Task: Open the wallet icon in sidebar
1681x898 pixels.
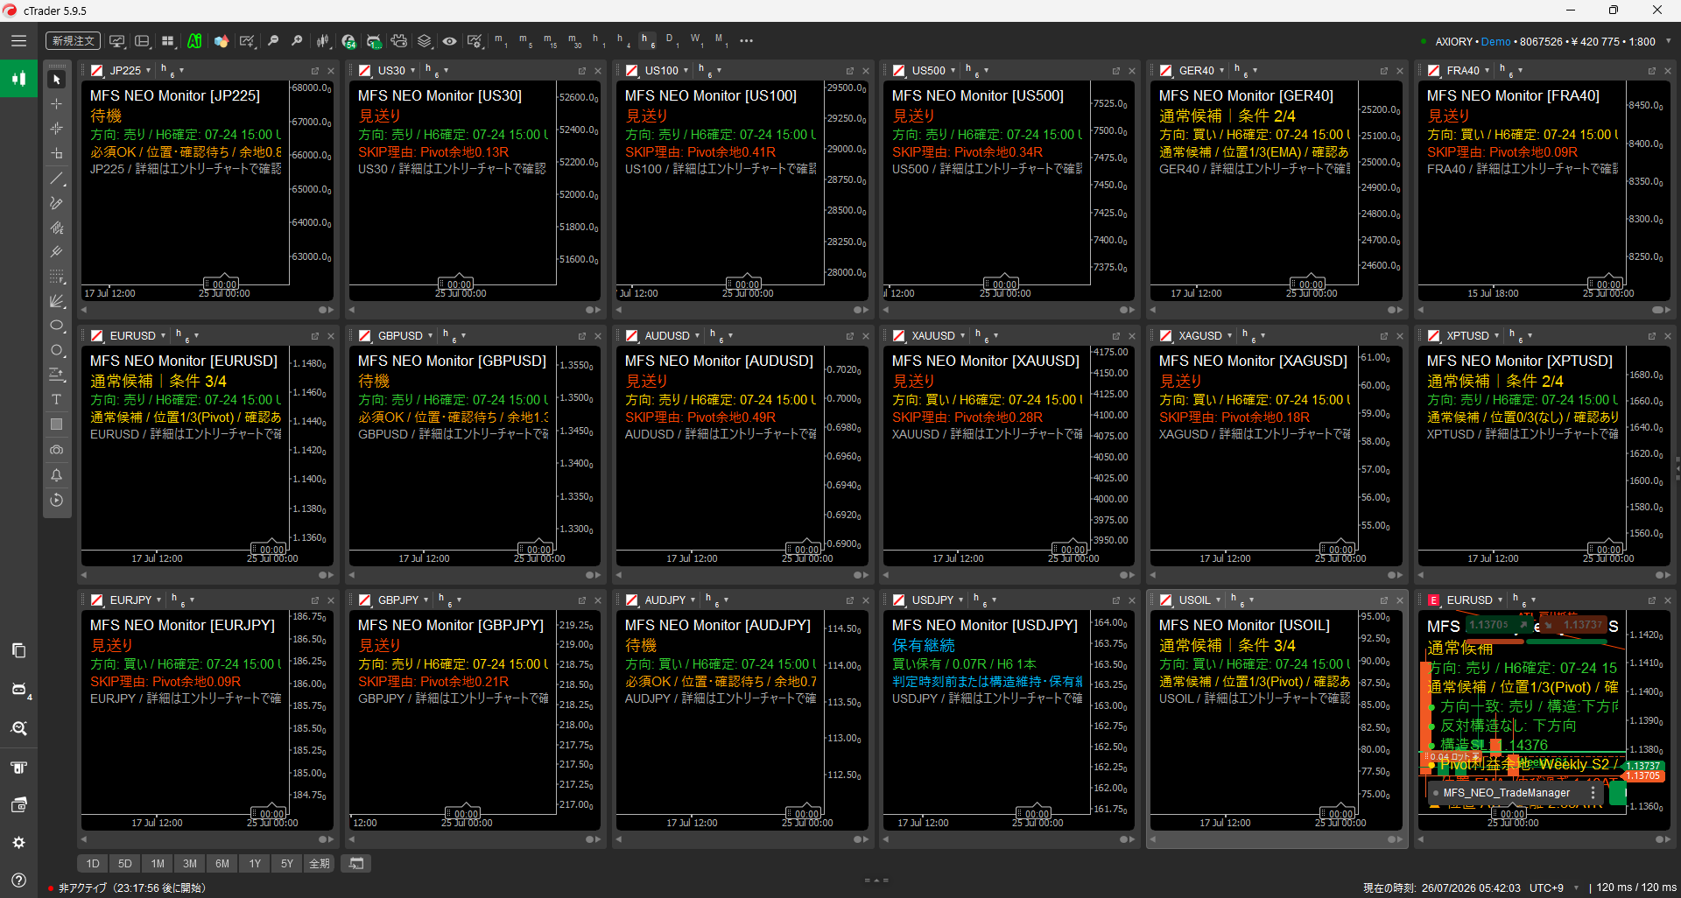Action: click(x=18, y=804)
